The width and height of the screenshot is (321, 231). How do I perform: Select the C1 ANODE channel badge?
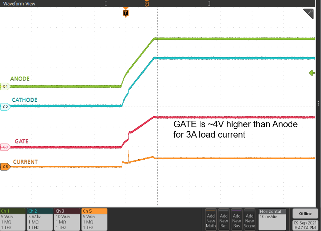point(5,87)
